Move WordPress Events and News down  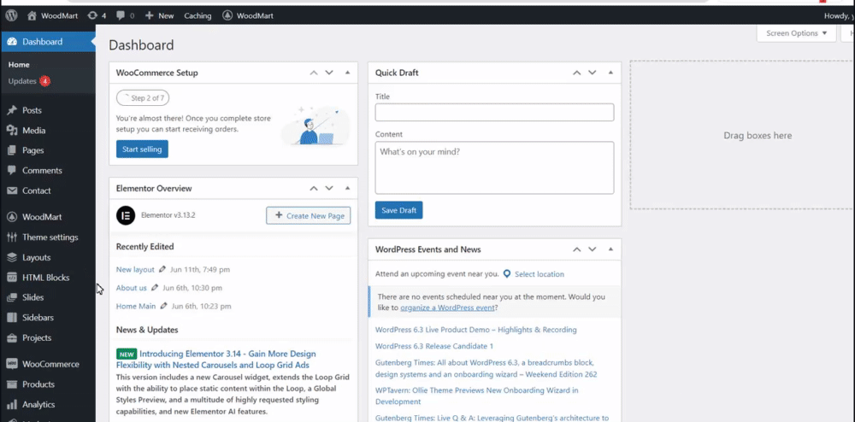click(x=593, y=249)
